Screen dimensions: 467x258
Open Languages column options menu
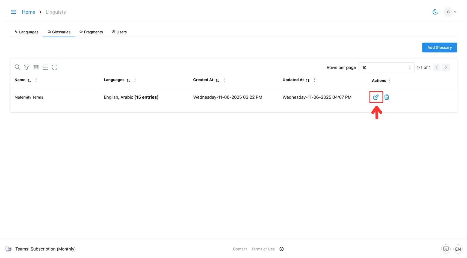[x=135, y=80]
